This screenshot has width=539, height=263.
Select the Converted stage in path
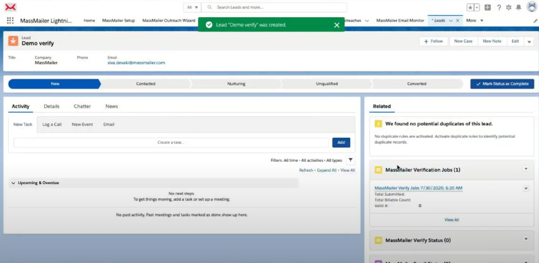[417, 84]
